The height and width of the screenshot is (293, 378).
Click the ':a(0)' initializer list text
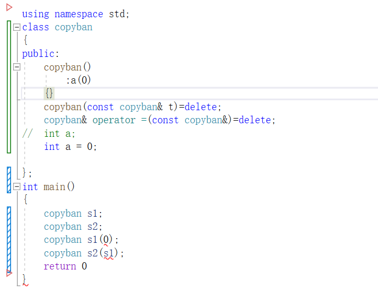(79, 80)
